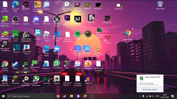Viewport: 177px width, 99px height.
Task: Open TLauncher Minecraft icon
Action: 15,79
